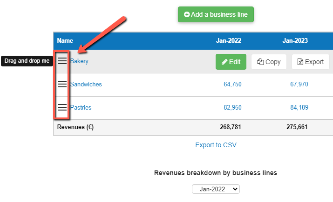Export the Bakery business line
Screen dimensions: 333x202
(x=311, y=62)
